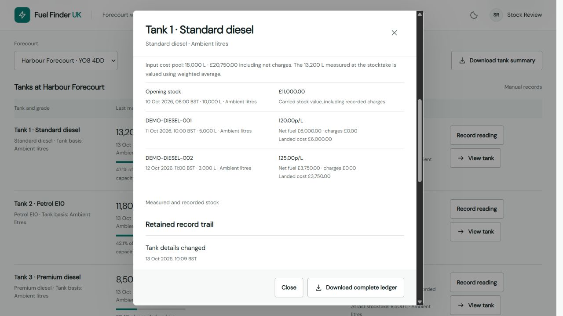Screen dimensions: 563x316
Task: View tank for Tank 2 Petrol E10
Action: tap(475, 232)
